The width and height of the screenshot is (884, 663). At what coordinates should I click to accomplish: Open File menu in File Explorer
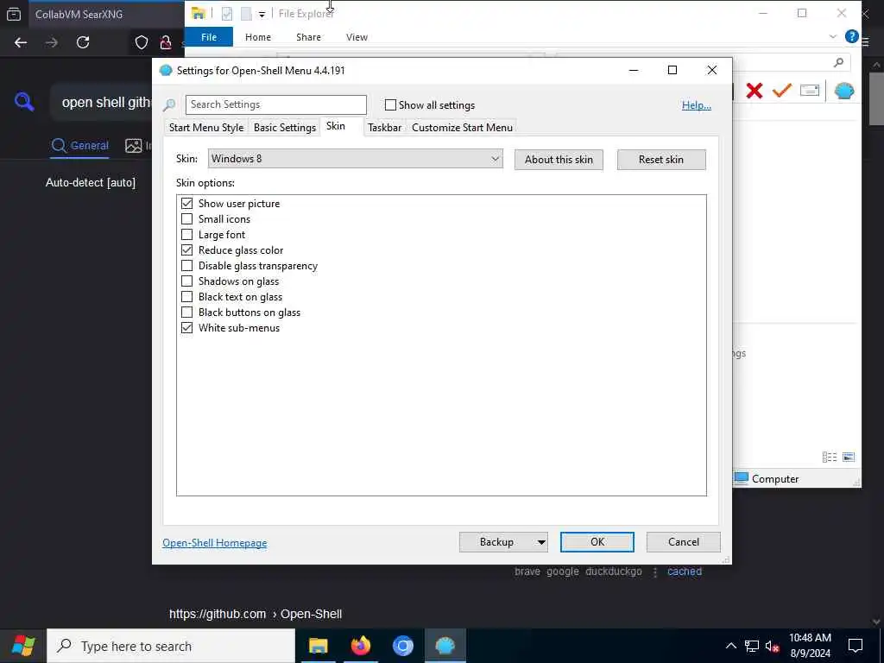click(x=209, y=37)
